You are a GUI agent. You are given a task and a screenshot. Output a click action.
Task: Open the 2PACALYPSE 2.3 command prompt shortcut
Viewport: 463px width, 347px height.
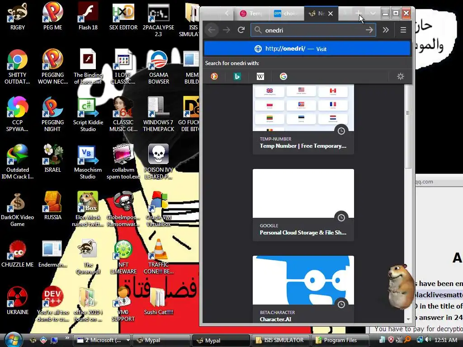159,19
